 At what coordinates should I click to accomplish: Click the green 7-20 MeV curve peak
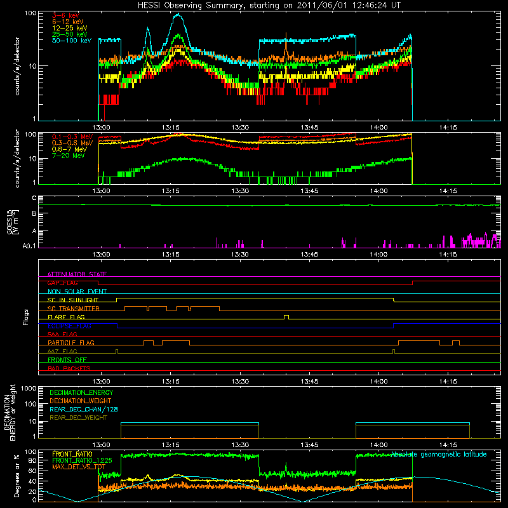tap(185, 159)
